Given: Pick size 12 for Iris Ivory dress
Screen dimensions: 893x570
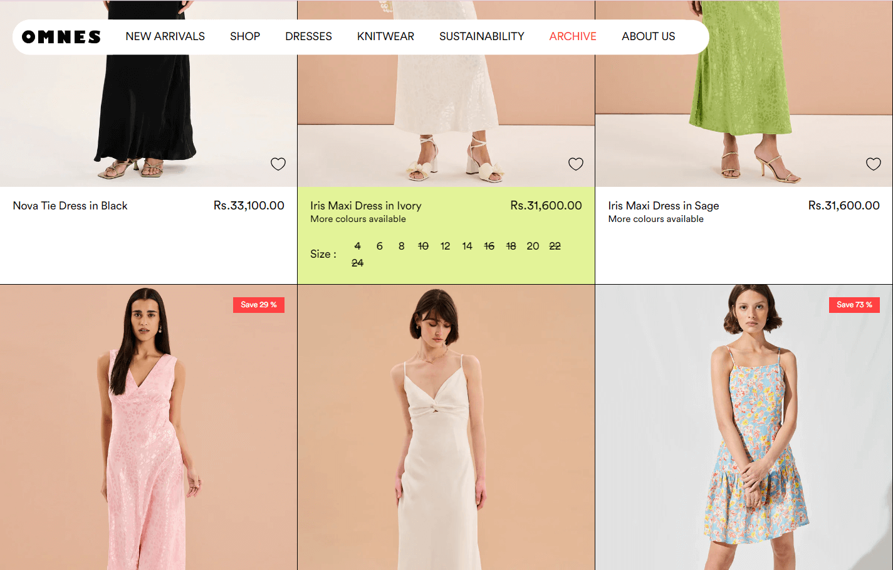Looking at the screenshot, I should [x=445, y=246].
